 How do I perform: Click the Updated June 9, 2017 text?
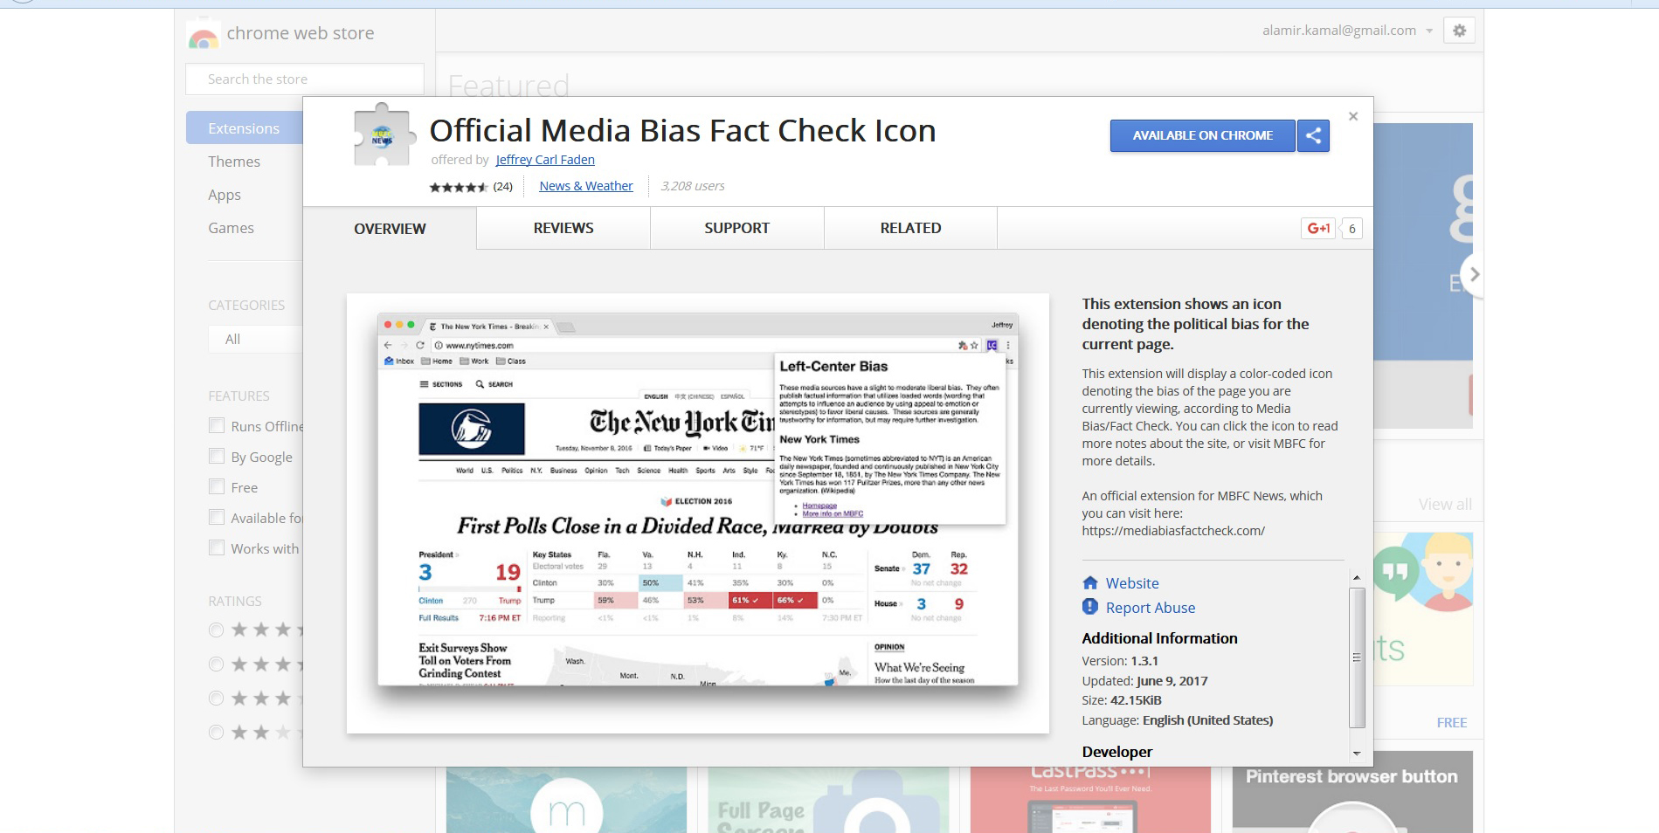pos(1144,681)
